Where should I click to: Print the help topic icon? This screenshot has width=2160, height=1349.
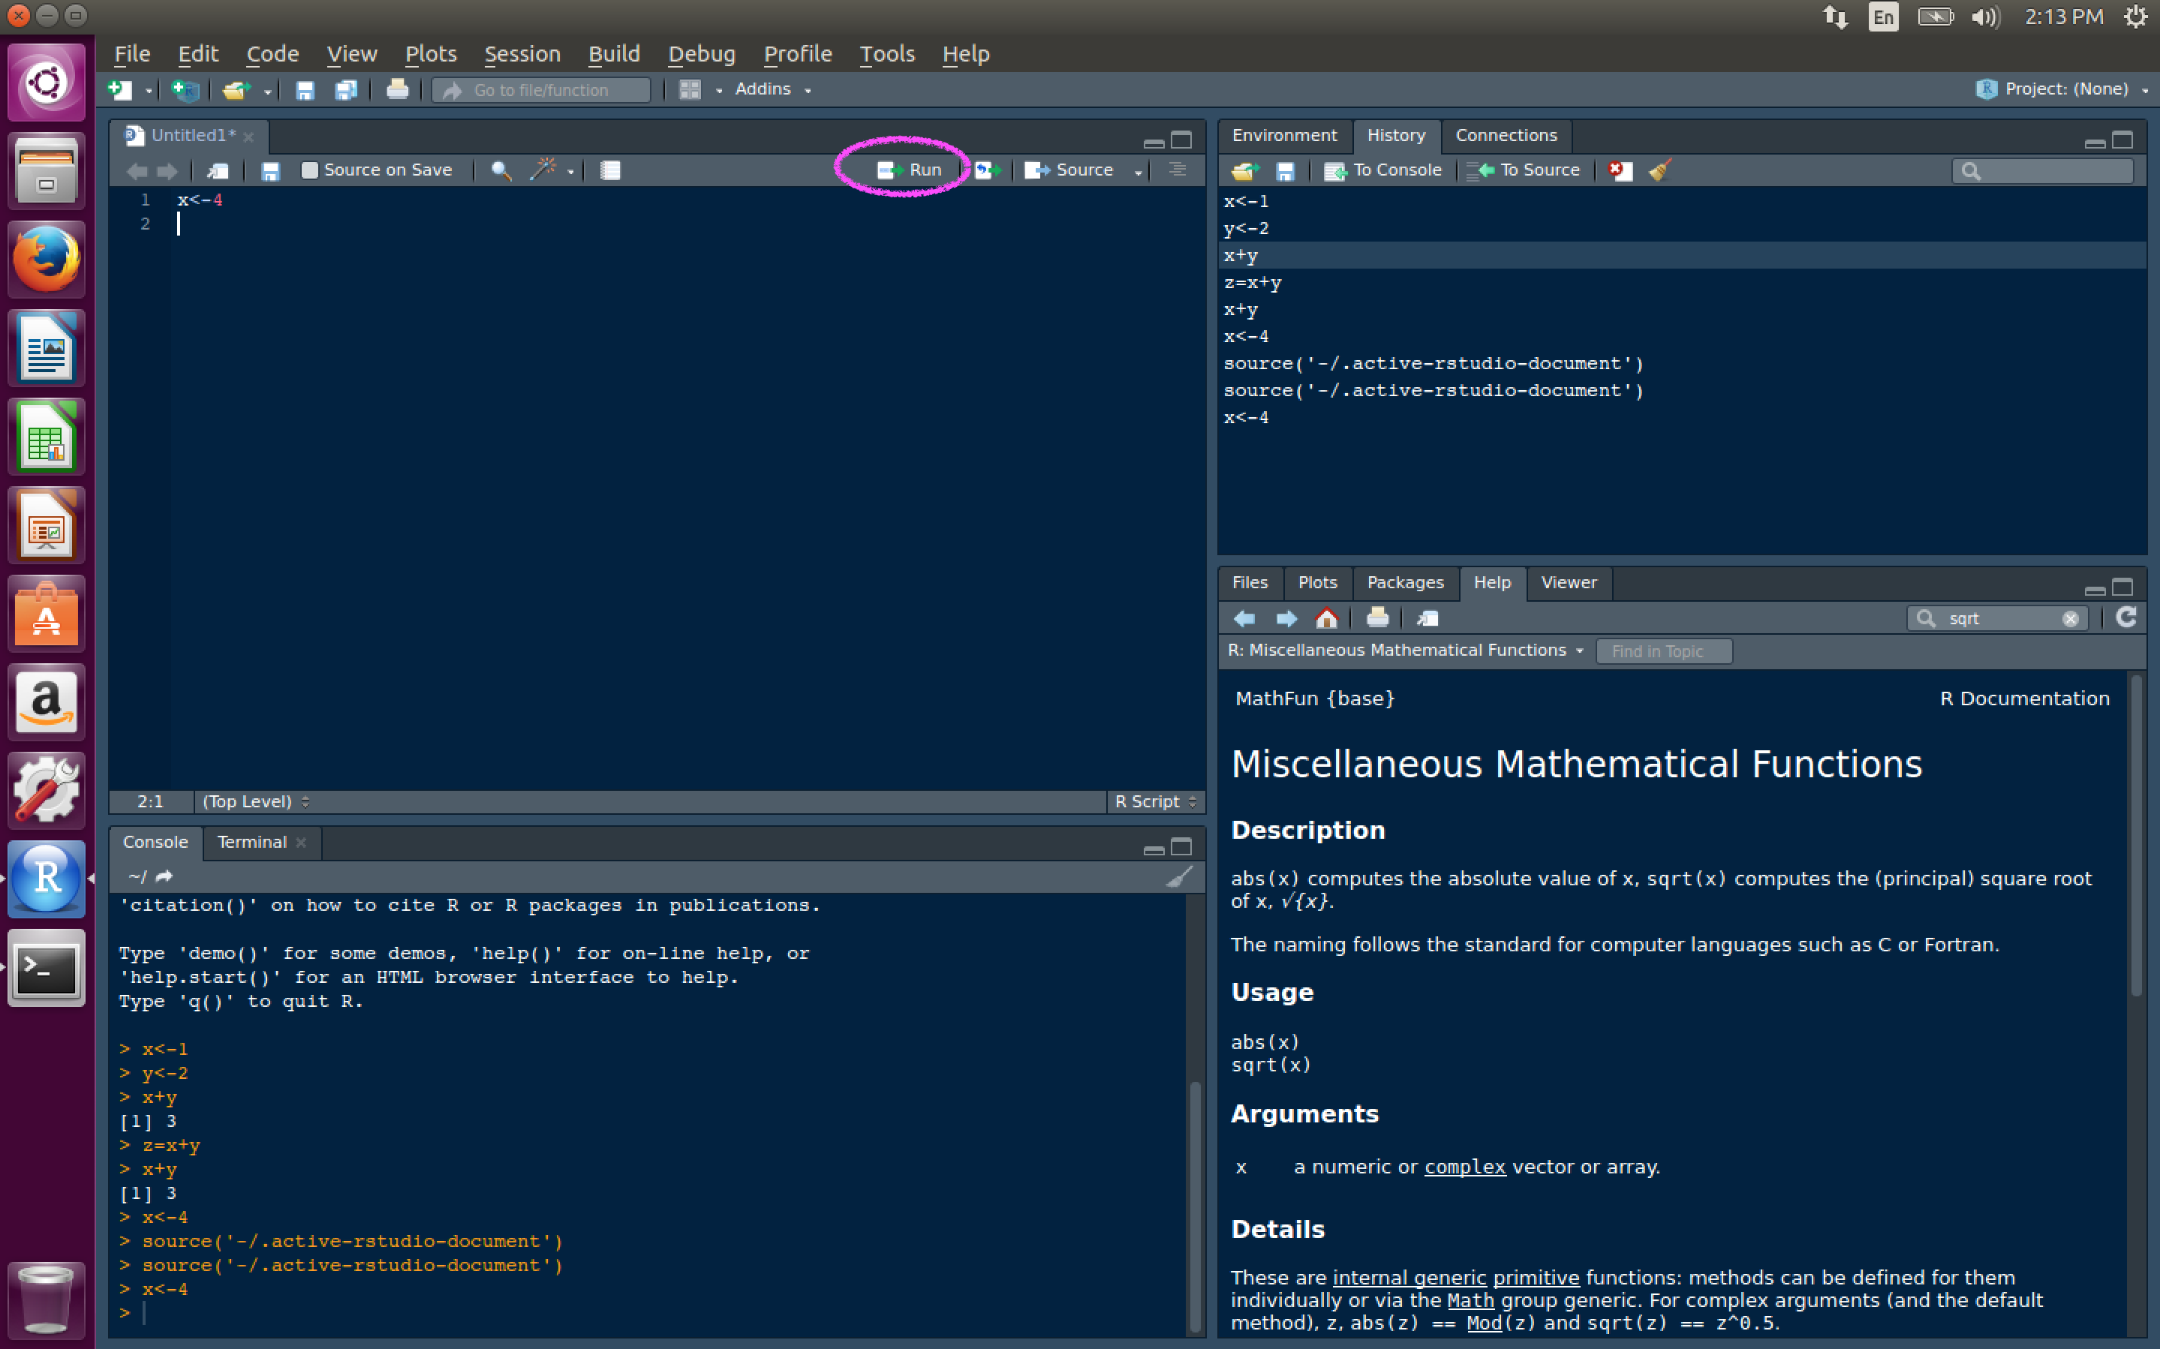click(1377, 617)
